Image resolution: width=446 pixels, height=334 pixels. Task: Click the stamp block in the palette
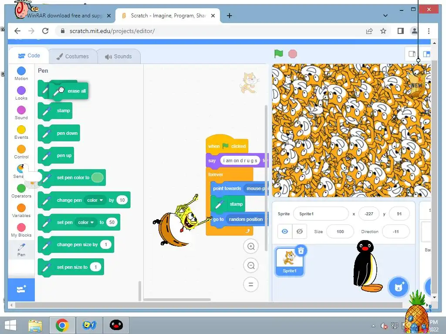tap(55, 111)
